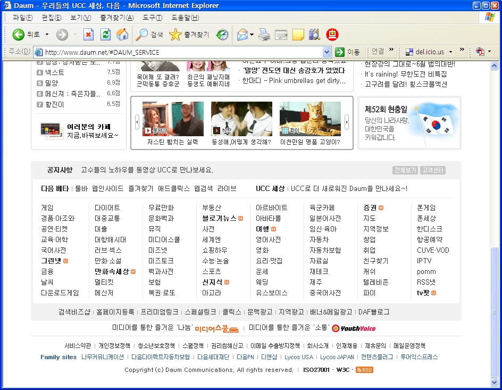This screenshot has width=502, height=390.
Task: Stop page loading with red X icon
Action: pyautogui.click(x=88, y=35)
